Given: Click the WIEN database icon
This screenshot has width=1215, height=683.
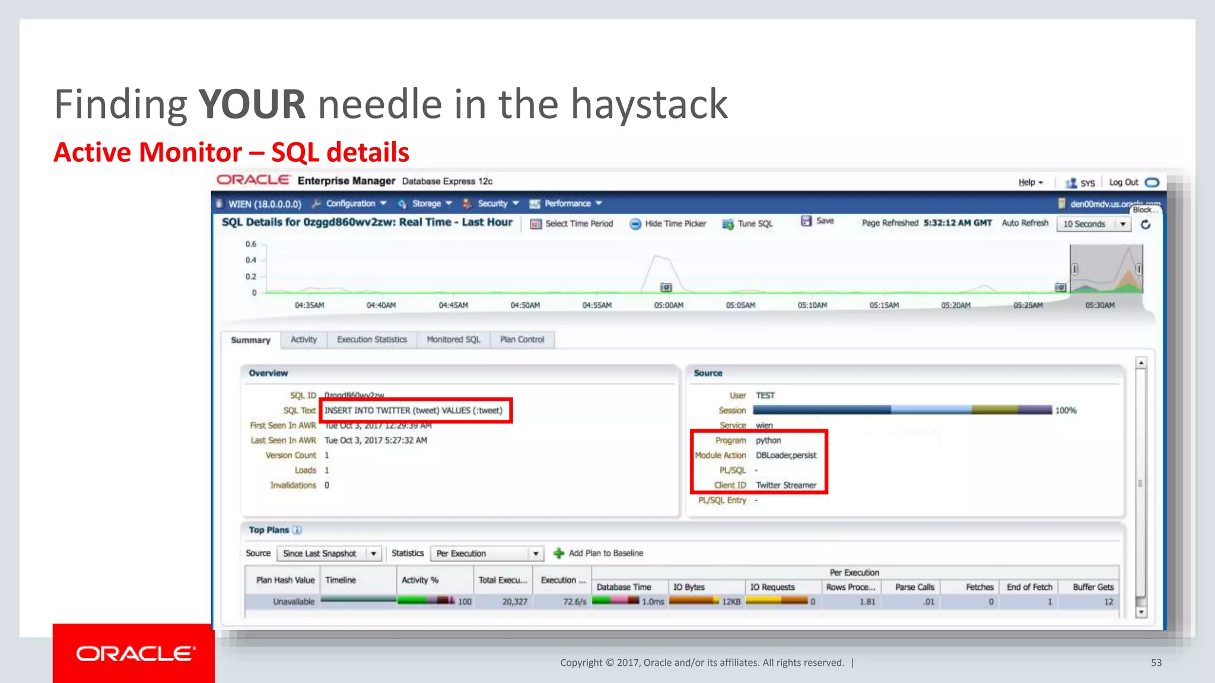Looking at the screenshot, I should tap(220, 204).
